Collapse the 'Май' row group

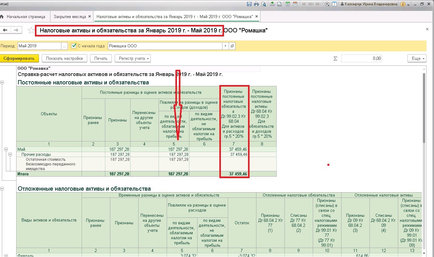(x=6, y=150)
